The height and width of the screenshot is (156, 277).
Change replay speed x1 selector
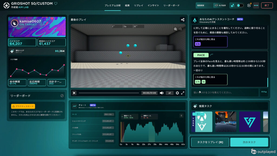170,93
